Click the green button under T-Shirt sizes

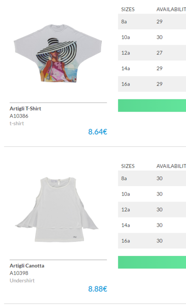pos(152,105)
